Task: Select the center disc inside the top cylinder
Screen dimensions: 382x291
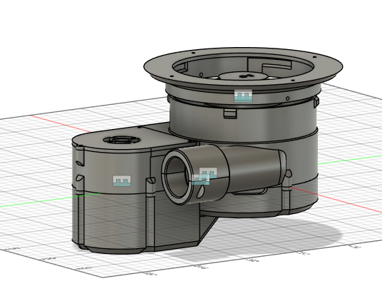Action: pos(244,76)
